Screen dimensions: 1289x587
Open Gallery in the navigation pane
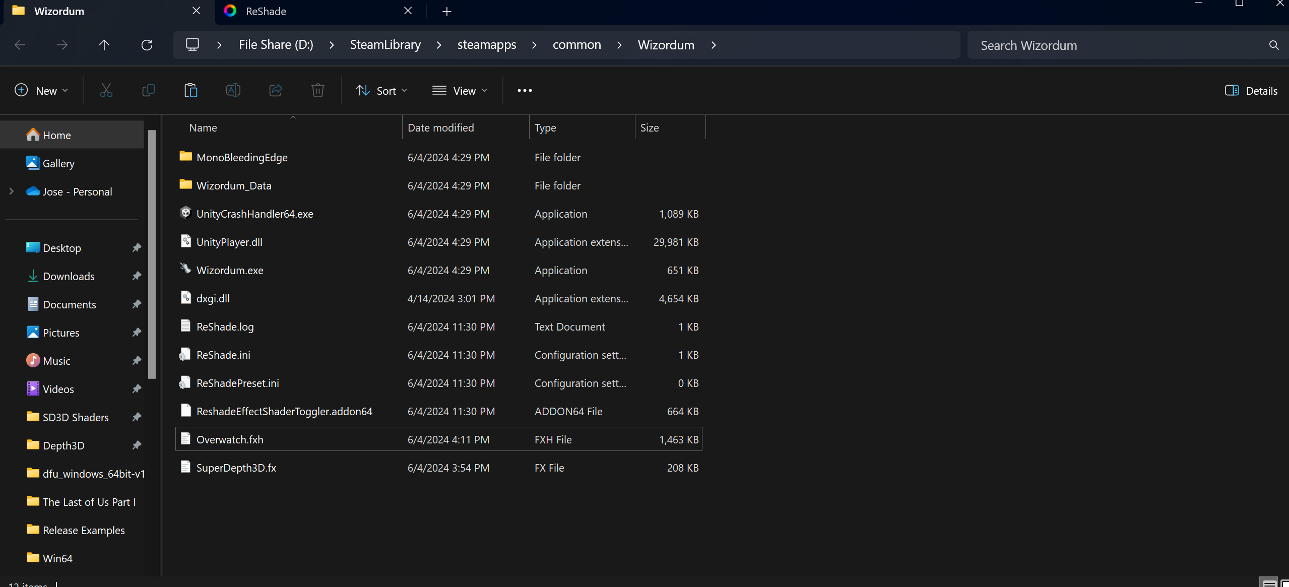[72, 163]
